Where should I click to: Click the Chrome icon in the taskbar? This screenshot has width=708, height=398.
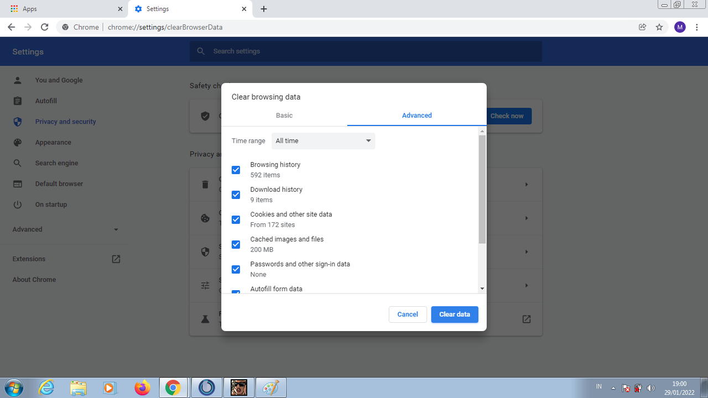[173, 387]
